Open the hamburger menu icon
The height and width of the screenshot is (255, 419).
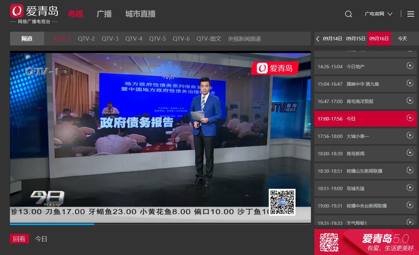411,14
